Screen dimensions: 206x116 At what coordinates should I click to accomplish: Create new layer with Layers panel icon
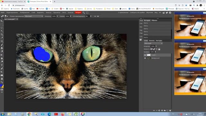pos(167,111)
